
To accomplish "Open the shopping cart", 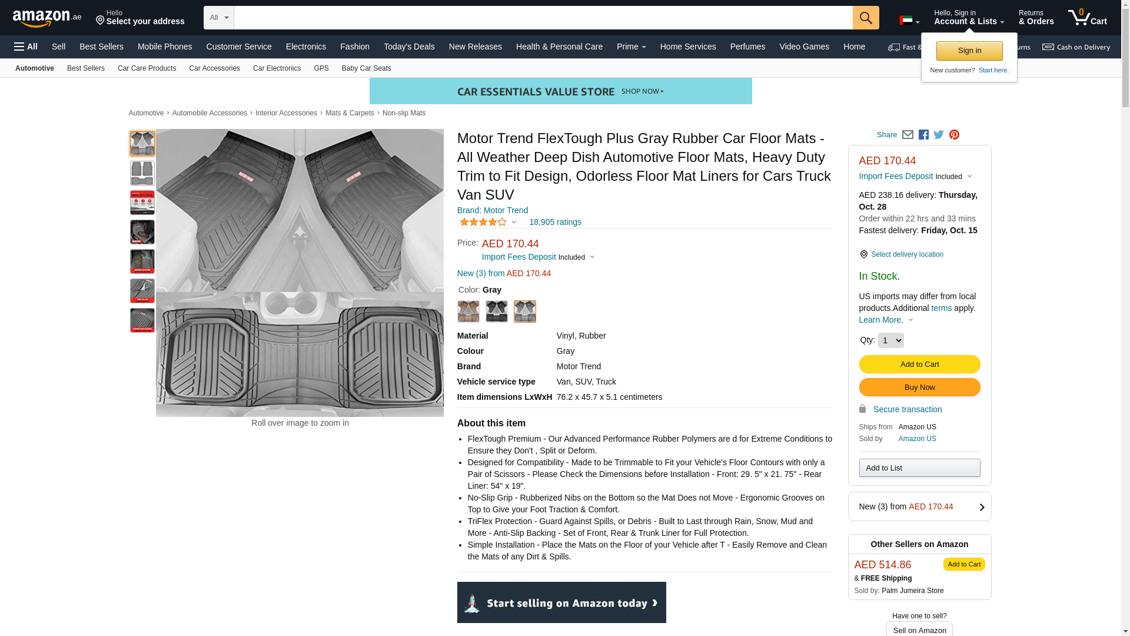I will (1087, 18).
